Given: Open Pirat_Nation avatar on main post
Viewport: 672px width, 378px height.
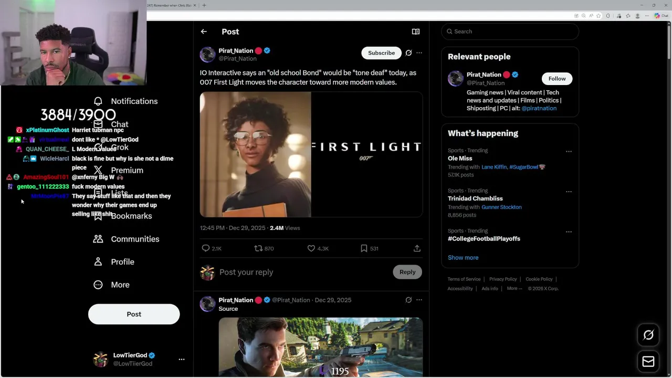Looking at the screenshot, I should (x=207, y=55).
